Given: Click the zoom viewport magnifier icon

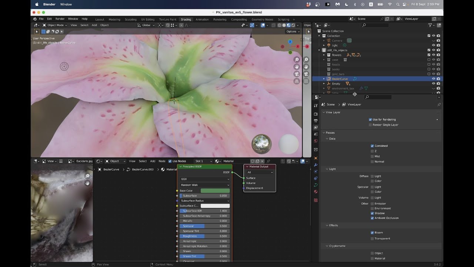Looking at the screenshot, I should click(297, 60).
